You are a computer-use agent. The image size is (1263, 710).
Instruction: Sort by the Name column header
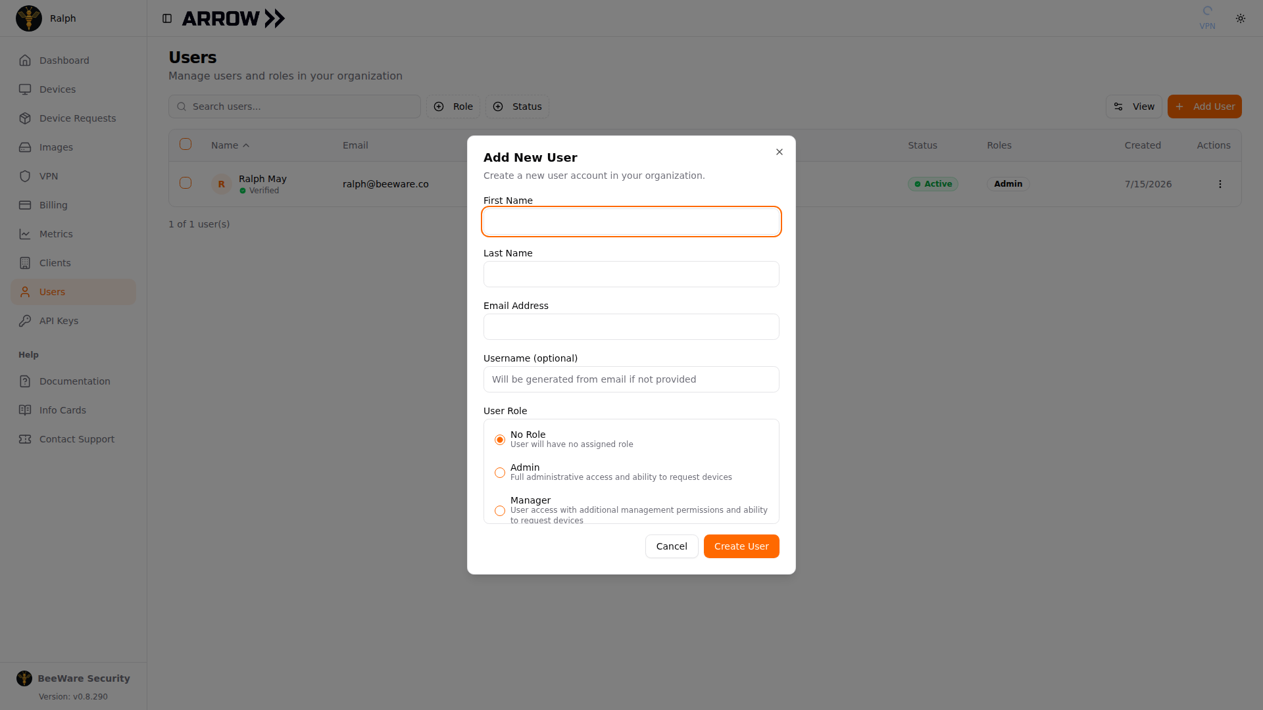coord(230,145)
